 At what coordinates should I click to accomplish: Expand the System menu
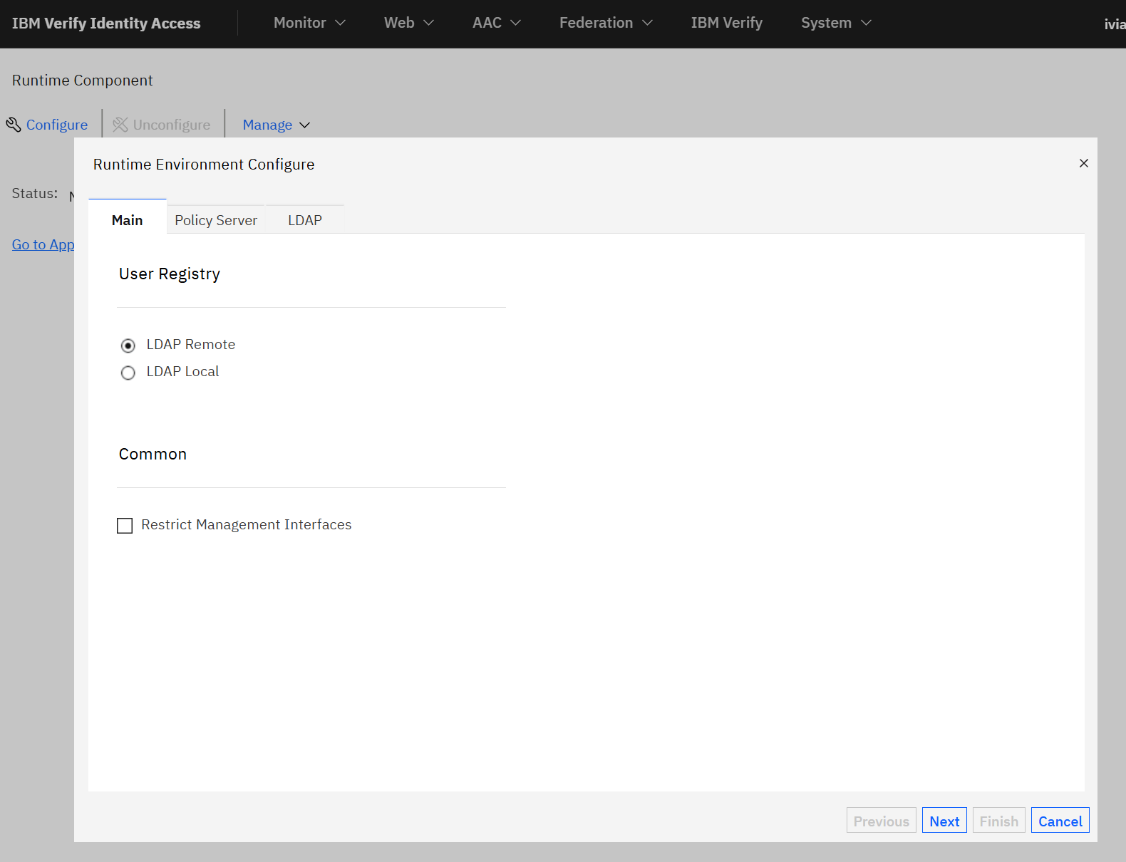tap(836, 23)
